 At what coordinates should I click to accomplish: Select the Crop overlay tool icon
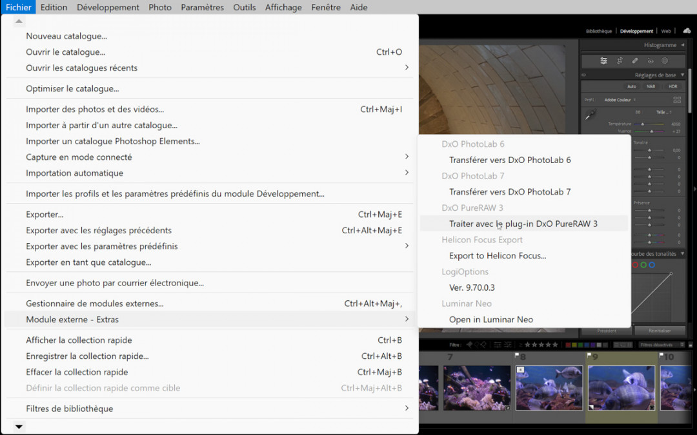(x=620, y=61)
